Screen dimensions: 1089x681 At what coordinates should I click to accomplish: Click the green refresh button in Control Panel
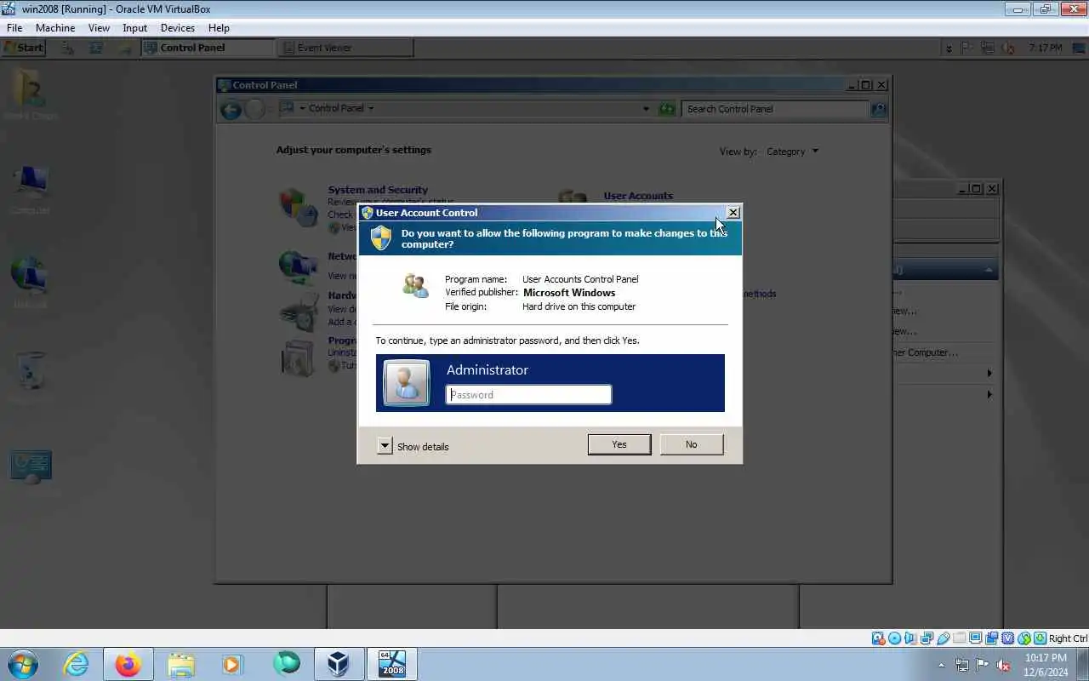[667, 109]
